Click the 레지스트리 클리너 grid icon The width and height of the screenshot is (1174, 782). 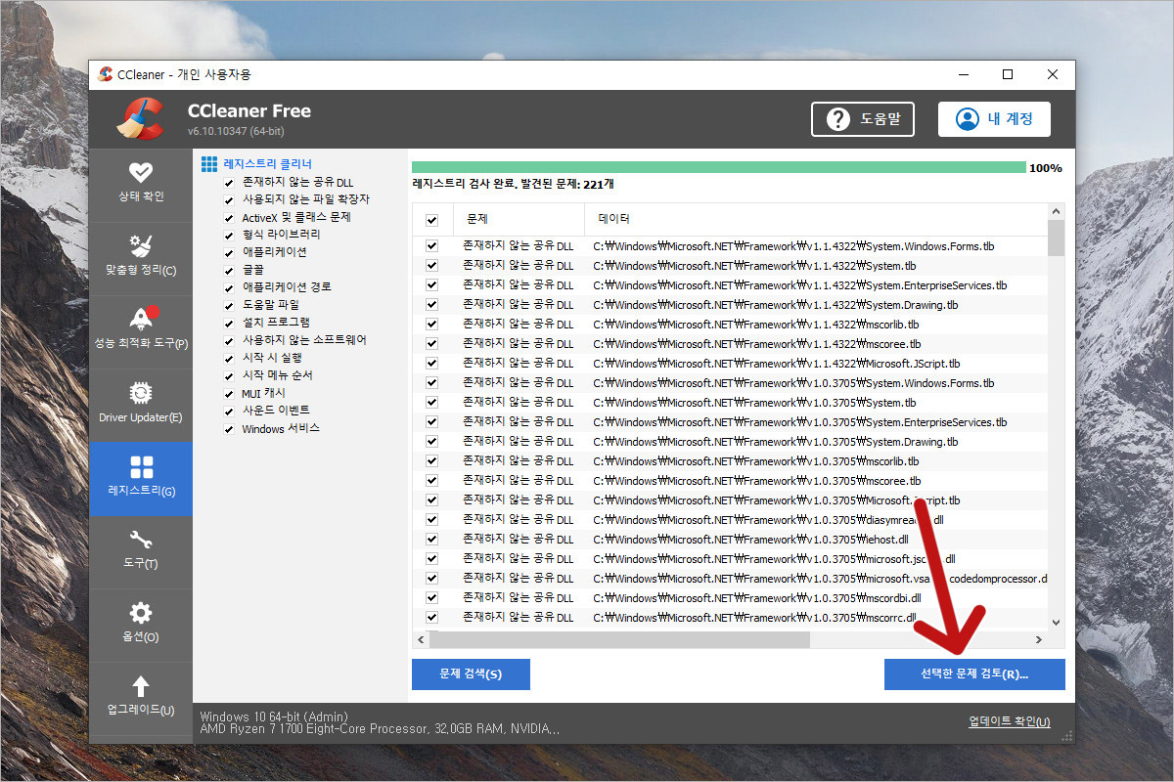click(x=209, y=163)
